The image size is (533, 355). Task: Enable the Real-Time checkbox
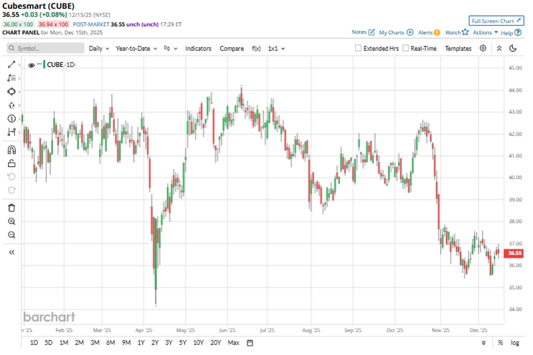coord(405,48)
